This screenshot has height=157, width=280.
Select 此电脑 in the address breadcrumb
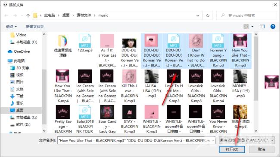point(50,15)
